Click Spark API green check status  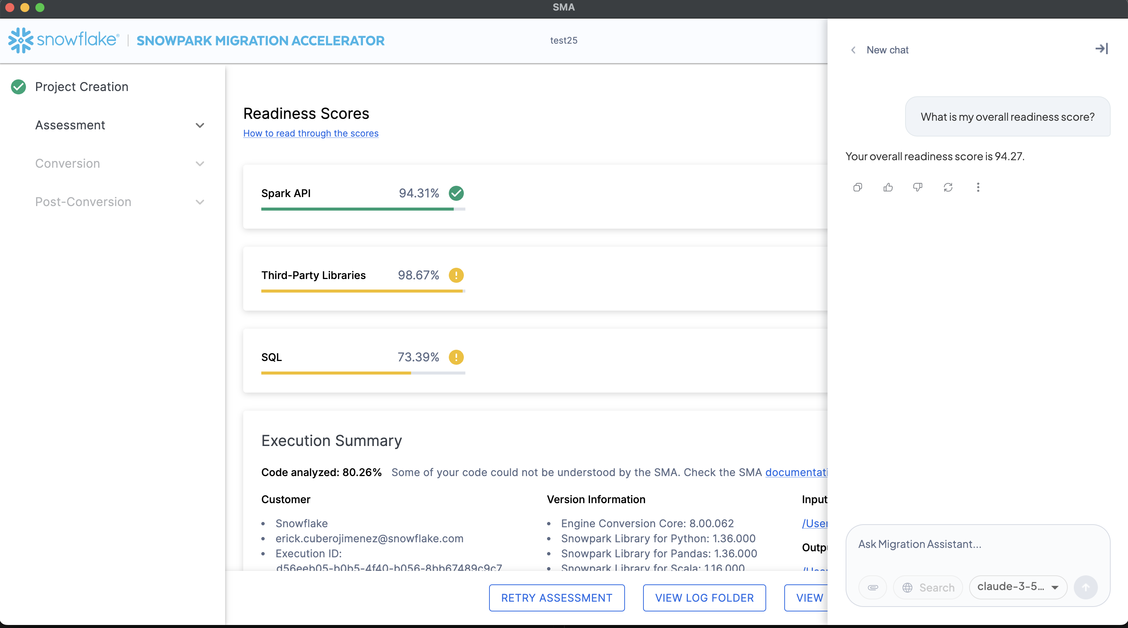tap(456, 193)
